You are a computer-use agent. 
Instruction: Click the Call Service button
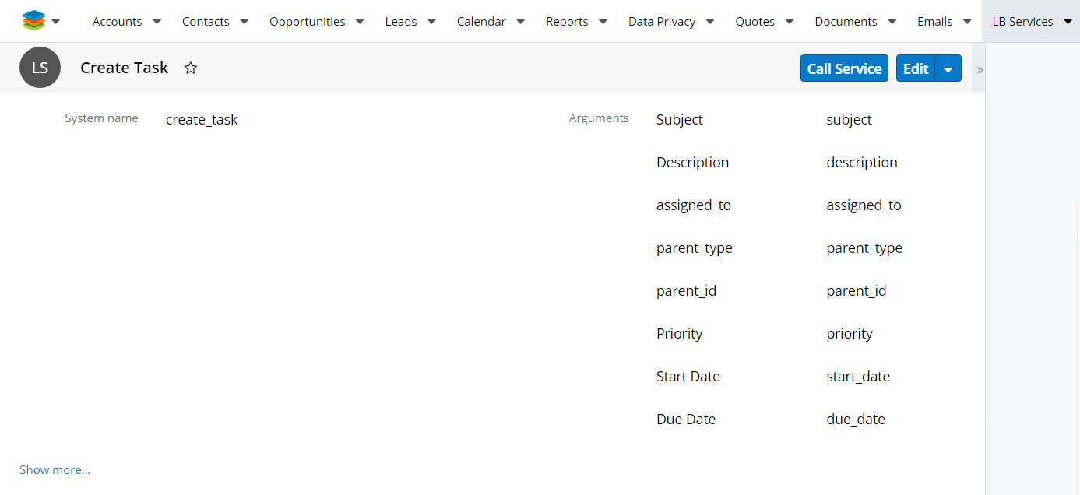pos(844,68)
